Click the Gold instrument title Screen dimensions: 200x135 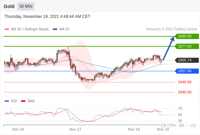[9, 6]
